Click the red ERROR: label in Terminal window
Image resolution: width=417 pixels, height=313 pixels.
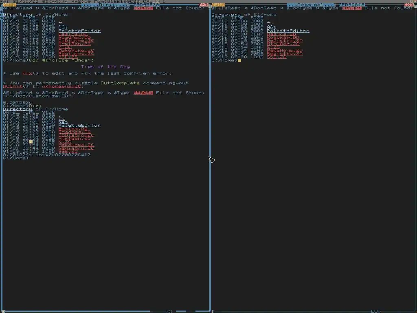tap(351, 8)
